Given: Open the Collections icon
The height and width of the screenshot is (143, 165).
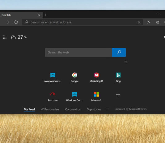Looking at the screenshot, I should tap(158, 22).
